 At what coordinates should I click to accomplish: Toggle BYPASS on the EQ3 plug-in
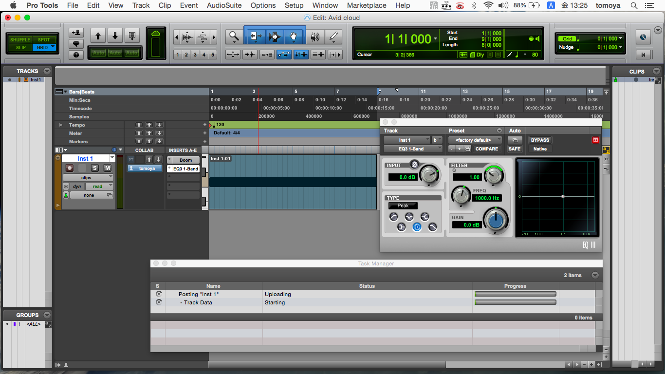[x=540, y=140]
